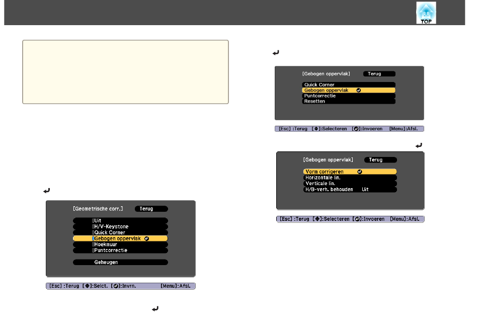Viewport: 478px width, 332px height.
Task: Click Terug in Geometrische corr. menu
Action: click(x=151, y=209)
